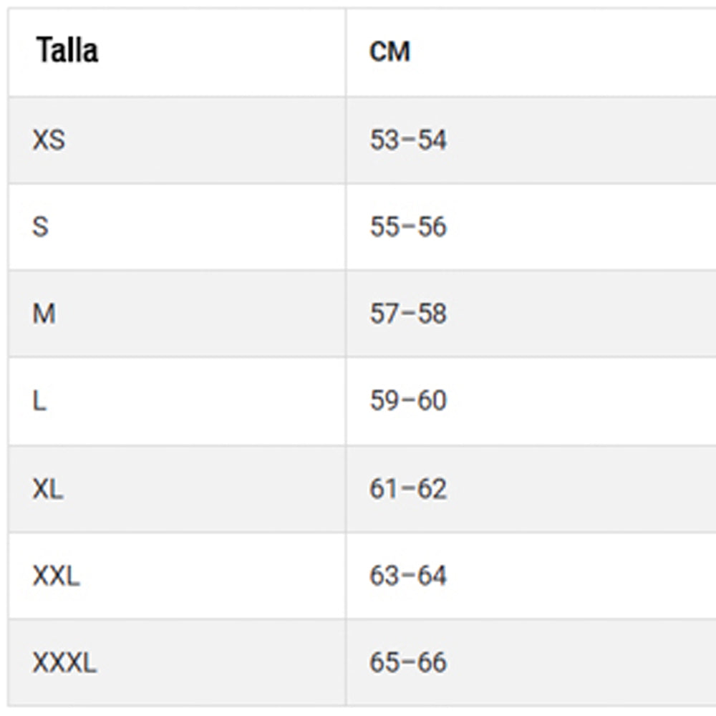Viewport: 716px width, 716px height.
Task: Click the number 57 in M row
Action: [384, 314]
